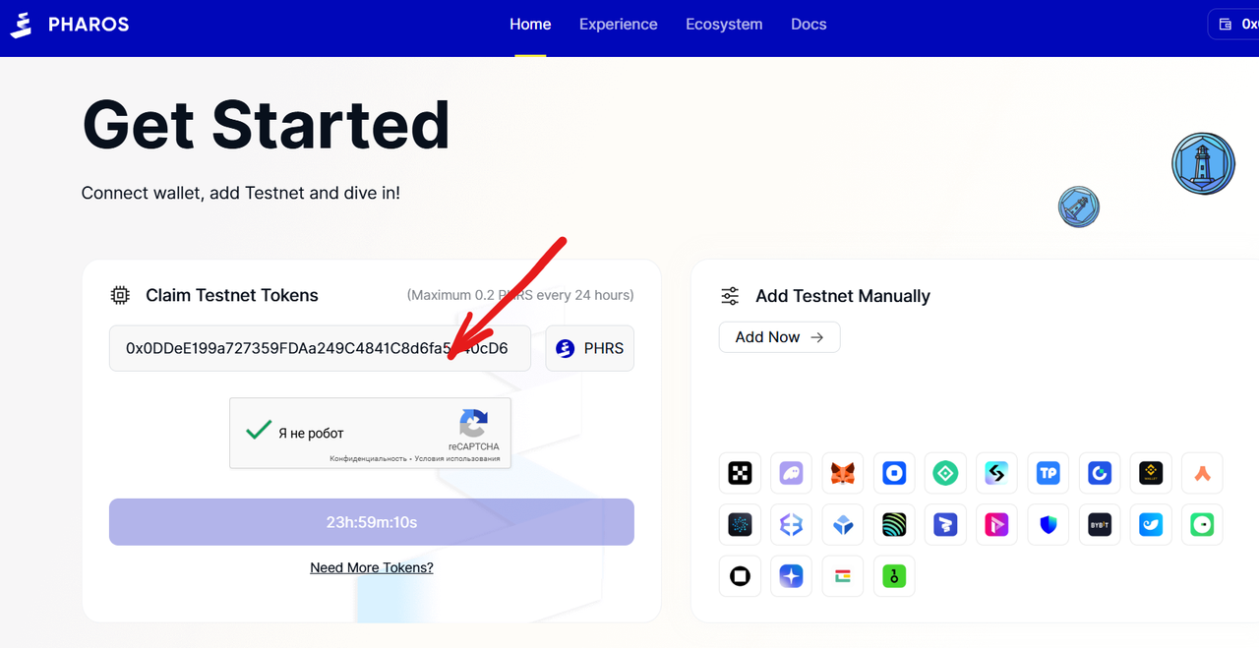Choose the blue cube wallet icon

tap(843, 525)
